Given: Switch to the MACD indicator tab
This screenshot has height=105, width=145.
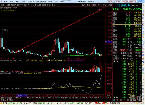Looking at the screenshot, I should [x=29, y=98].
